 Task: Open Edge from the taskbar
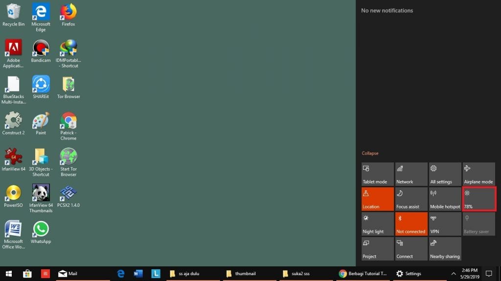121,274
